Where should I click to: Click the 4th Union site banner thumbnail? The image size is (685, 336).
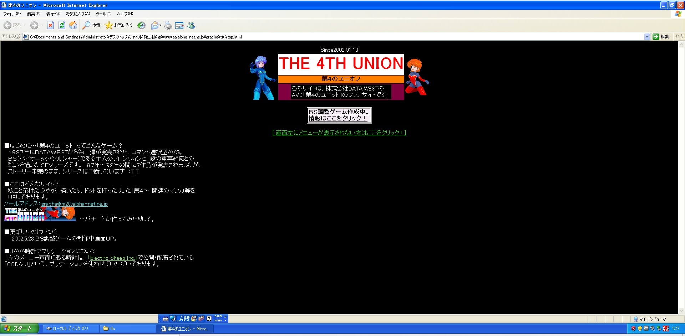(40, 214)
